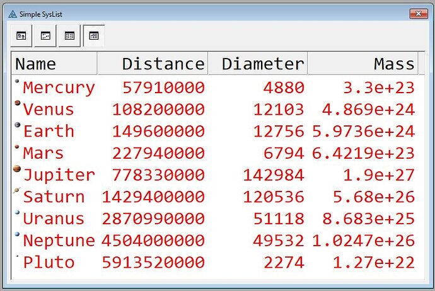Click Earth distance value 149600000
This screenshot has width=435, height=291.
(158, 131)
